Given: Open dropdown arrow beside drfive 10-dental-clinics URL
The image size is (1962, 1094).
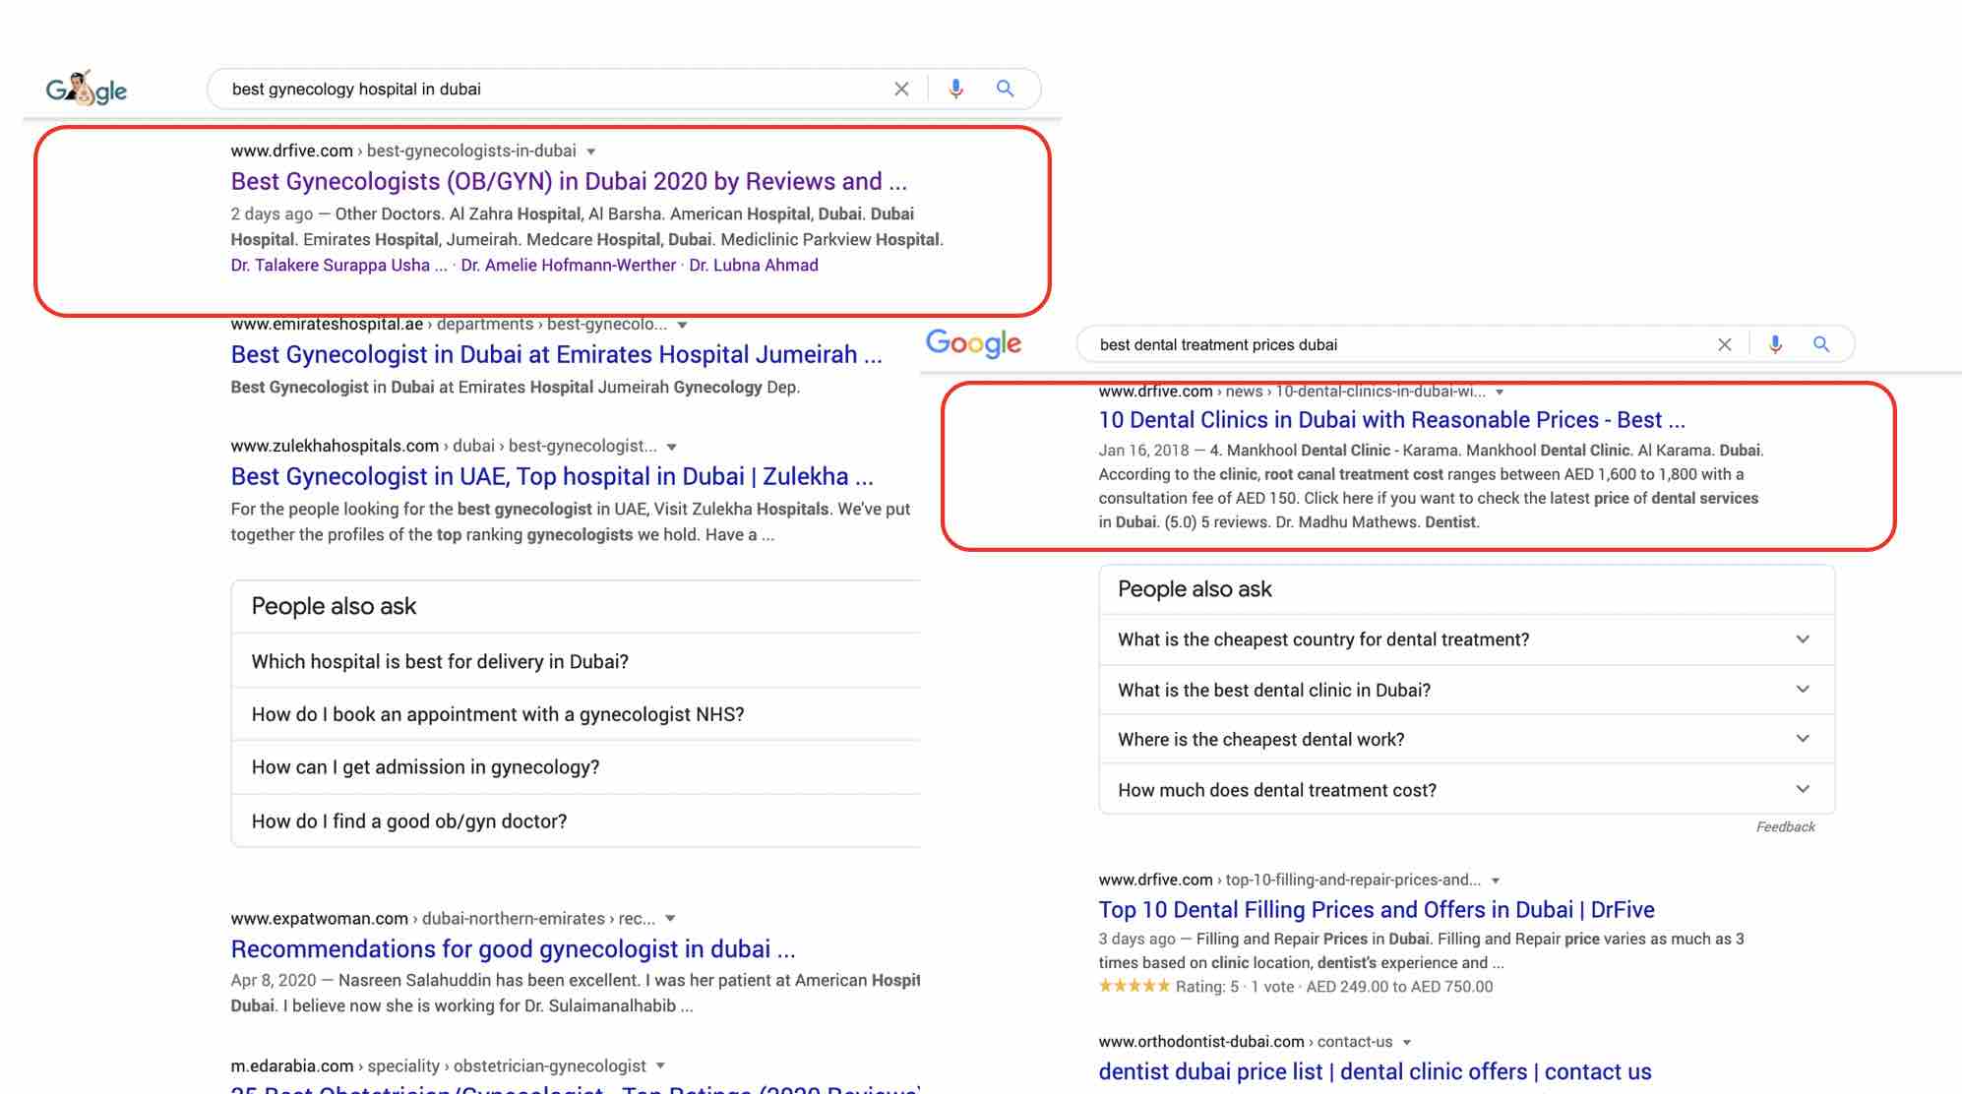Looking at the screenshot, I should [1500, 392].
